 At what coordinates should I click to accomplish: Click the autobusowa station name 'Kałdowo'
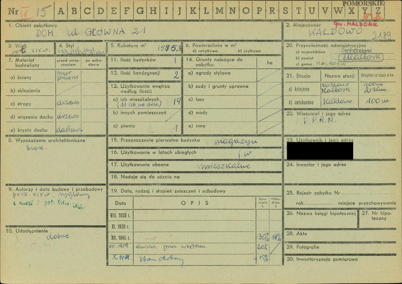(338, 102)
